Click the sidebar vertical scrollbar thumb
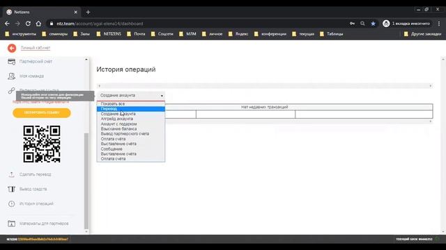 tap(86, 181)
